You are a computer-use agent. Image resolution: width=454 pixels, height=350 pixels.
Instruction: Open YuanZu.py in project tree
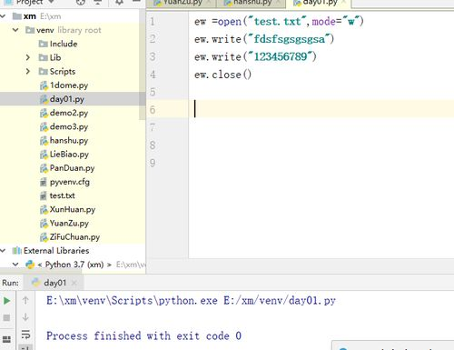pyautogui.click(x=69, y=224)
